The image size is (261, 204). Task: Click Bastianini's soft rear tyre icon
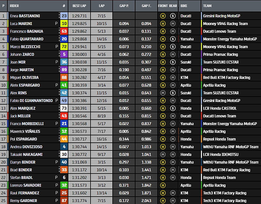point(173,16)
